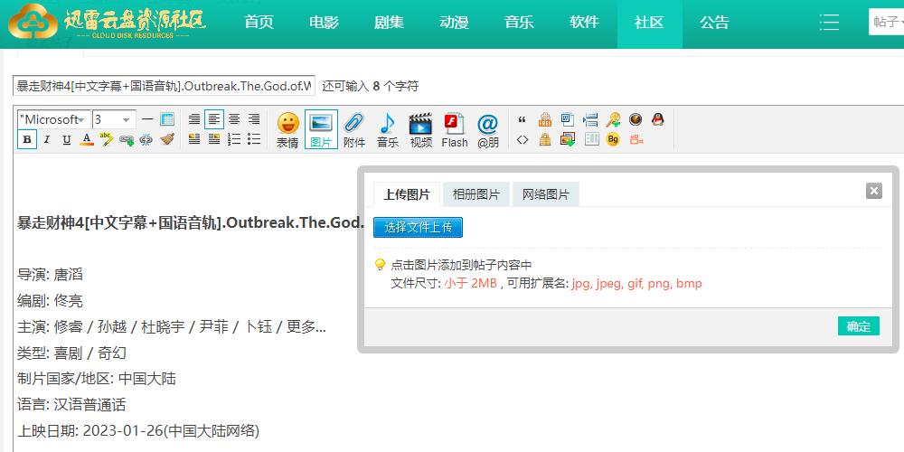Click the @朋 mention friend icon
The height and width of the screenshot is (452, 904).
tap(488, 129)
